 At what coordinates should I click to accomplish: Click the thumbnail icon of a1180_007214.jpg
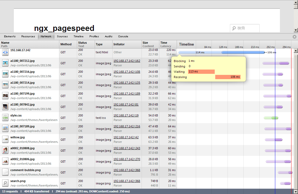[x=5, y=85]
